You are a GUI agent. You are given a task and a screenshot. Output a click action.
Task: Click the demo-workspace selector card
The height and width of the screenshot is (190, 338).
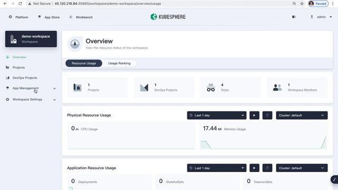click(x=31, y=39)
